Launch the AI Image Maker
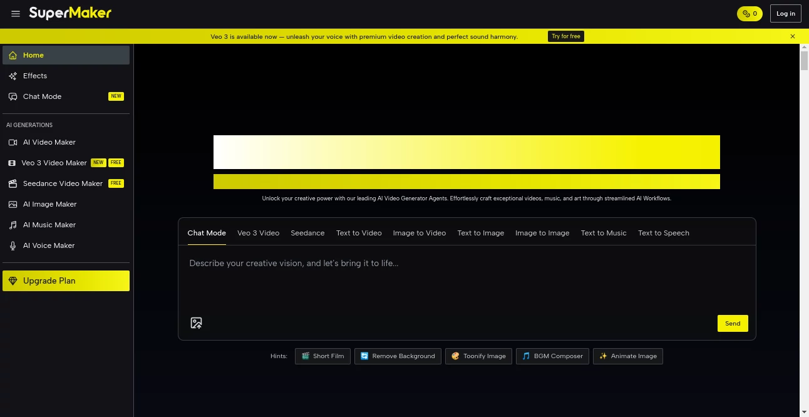 (x=49, y=204)
